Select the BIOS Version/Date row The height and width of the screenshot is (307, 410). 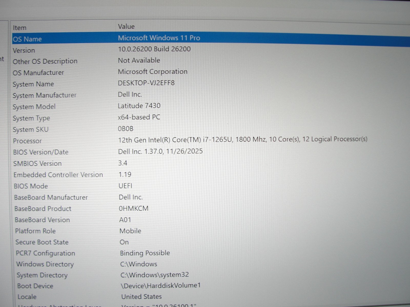41,152
